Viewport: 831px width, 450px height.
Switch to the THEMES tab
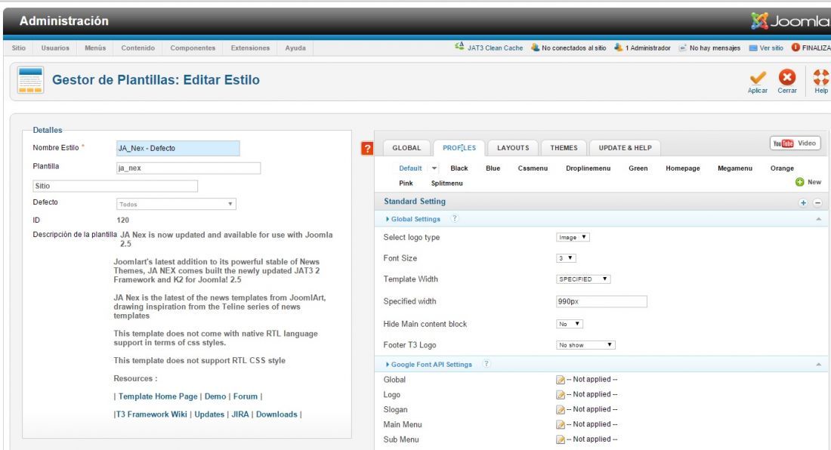tap(564, 148)
